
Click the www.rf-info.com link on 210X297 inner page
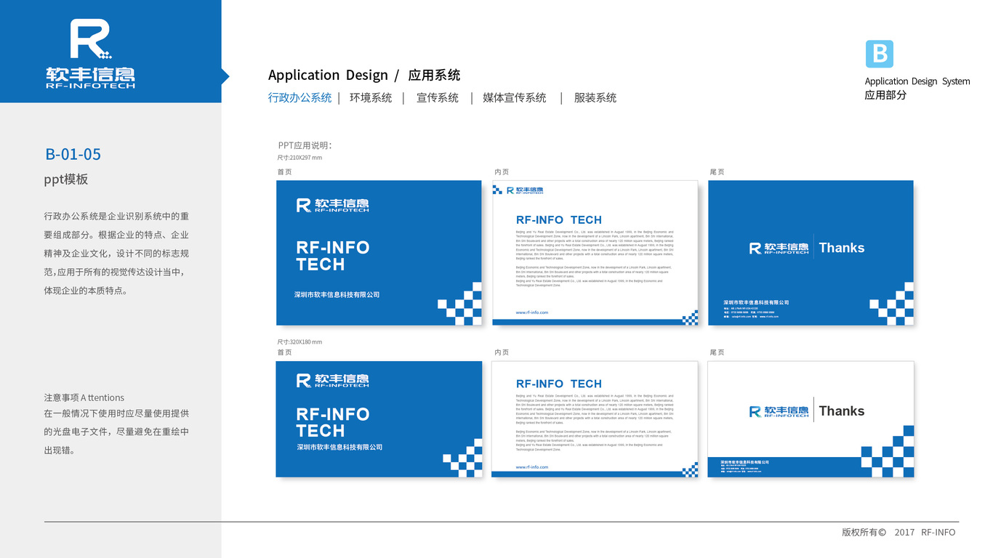coord(532,312)
